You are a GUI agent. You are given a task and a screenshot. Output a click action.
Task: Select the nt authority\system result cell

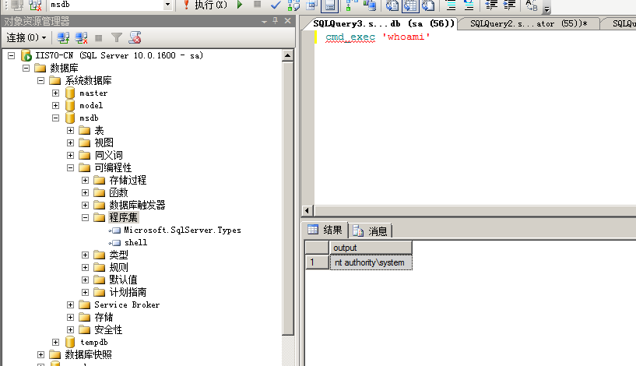click(x=370, y=263)
